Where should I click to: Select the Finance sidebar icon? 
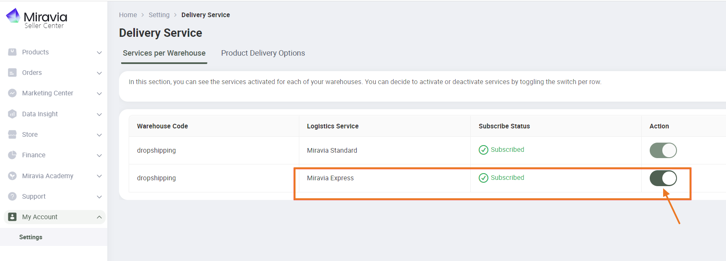click(x=12, y=155)
